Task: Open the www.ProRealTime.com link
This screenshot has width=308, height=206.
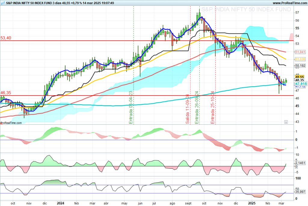Action: 290,3
